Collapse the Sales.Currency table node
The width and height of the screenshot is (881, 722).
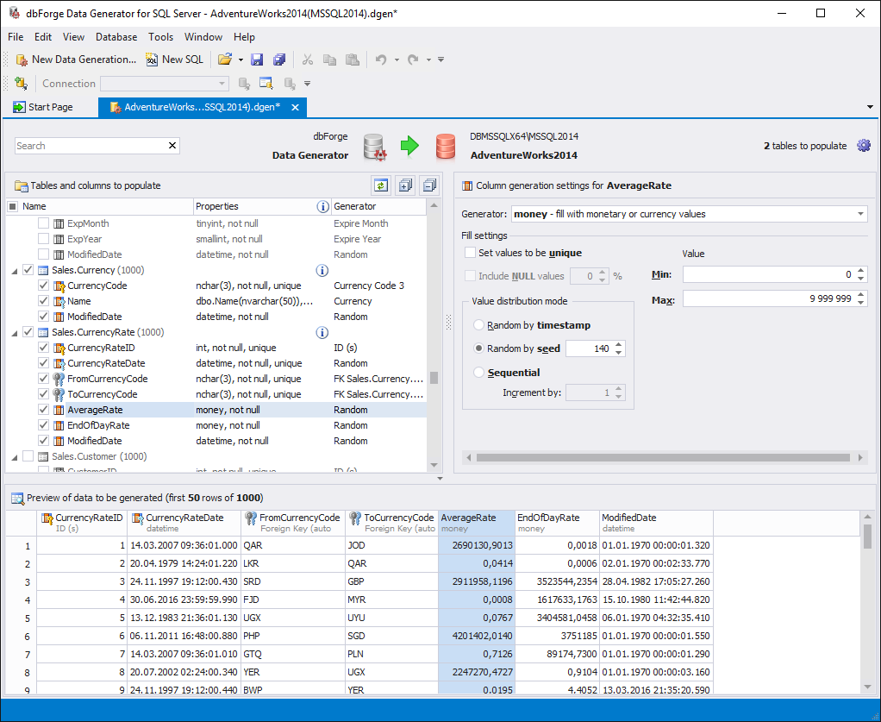coord(15,271)
